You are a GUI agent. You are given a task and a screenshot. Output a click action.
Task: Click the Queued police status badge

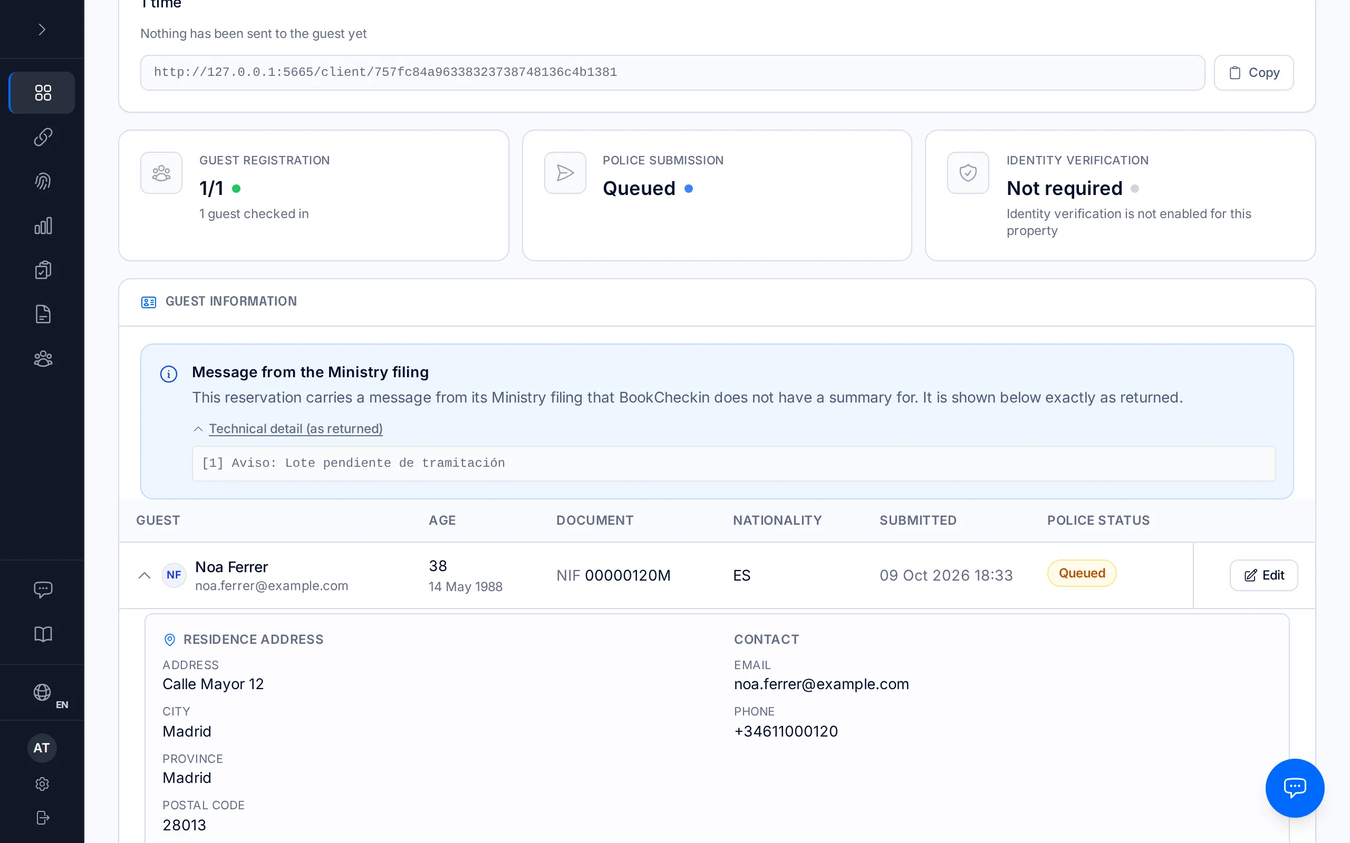pyautogui.click(x=1081, y=573)
